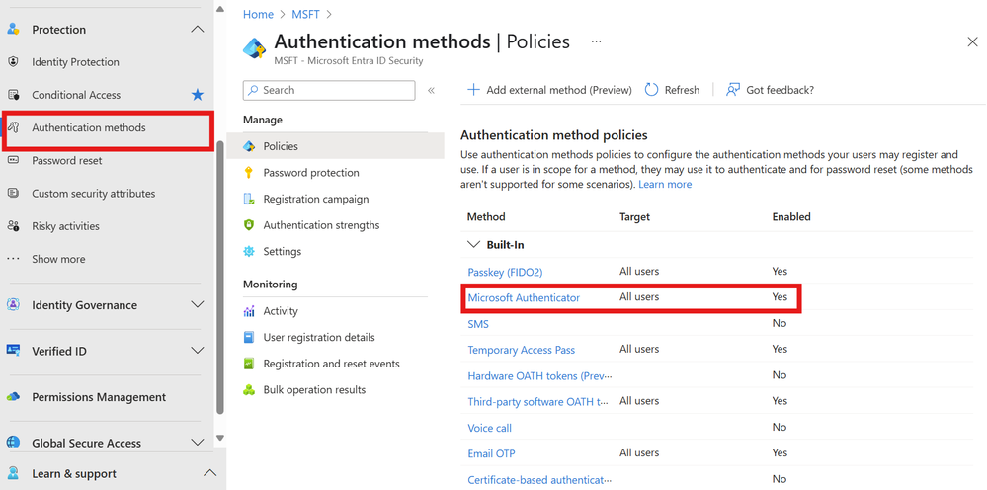Open the Microsoft Authenticator method link
The width and height of the screenshot is (987, 490).
(x=524, y=297)
